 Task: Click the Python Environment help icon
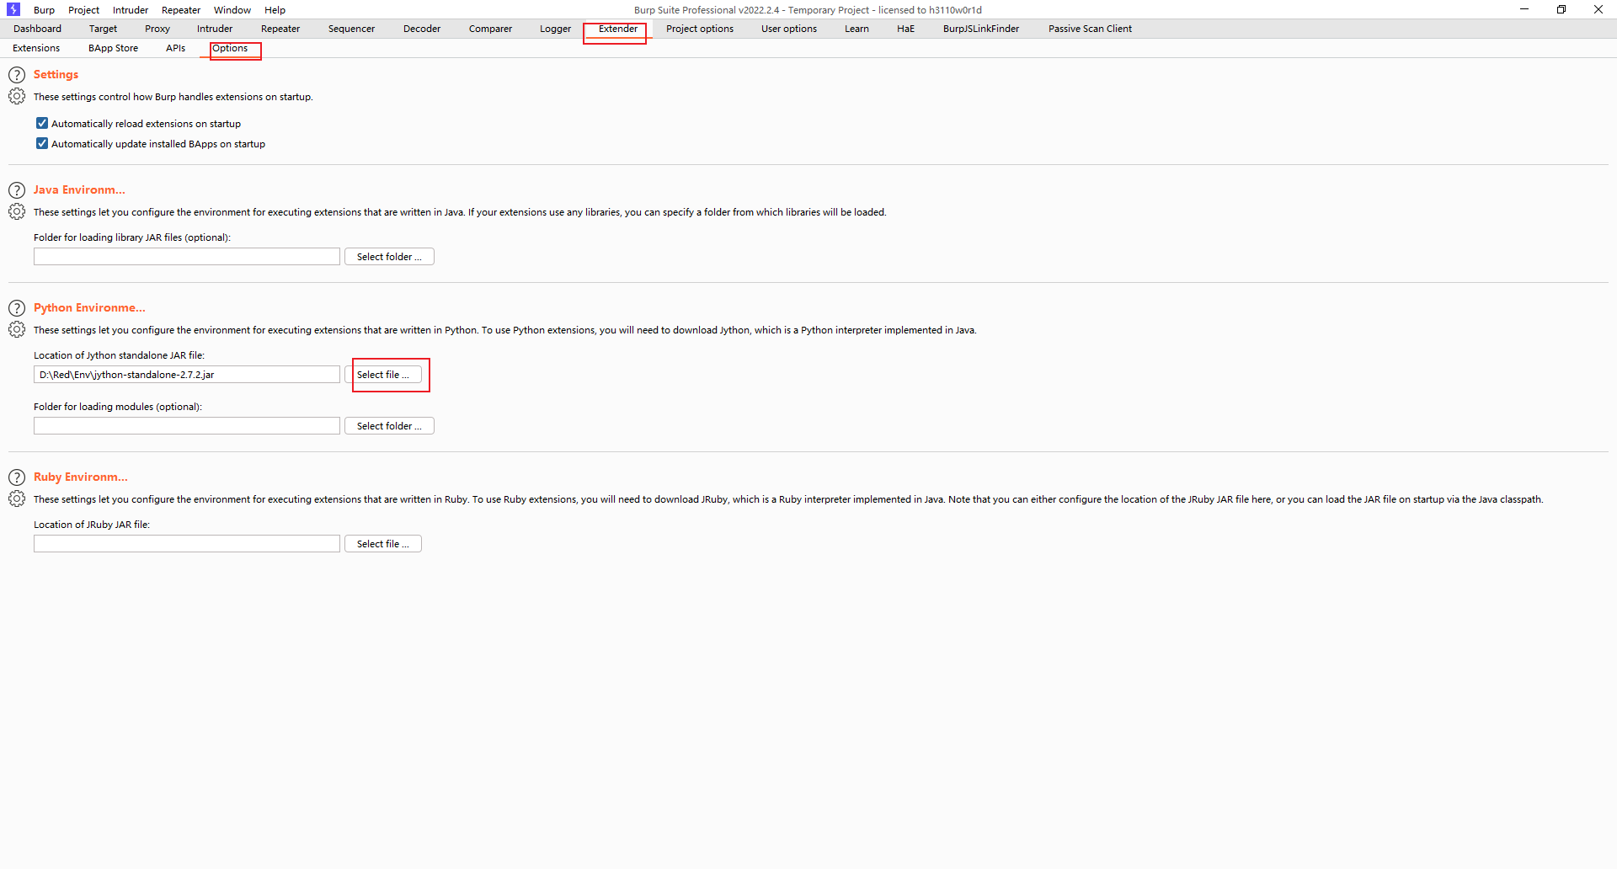tap(16, 308)
